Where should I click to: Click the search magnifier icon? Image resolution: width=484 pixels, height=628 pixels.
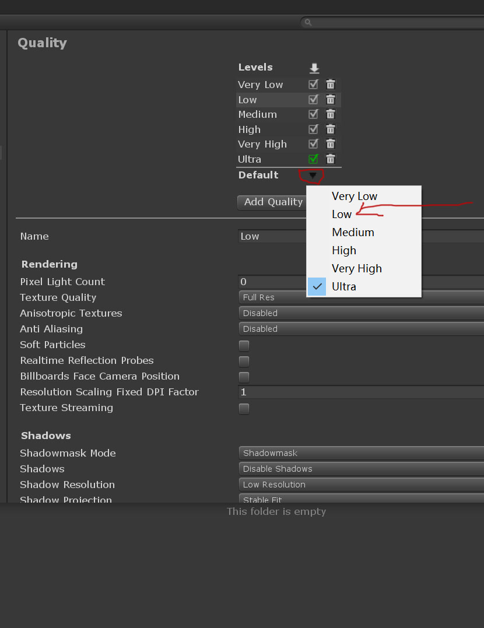point(308,22)
